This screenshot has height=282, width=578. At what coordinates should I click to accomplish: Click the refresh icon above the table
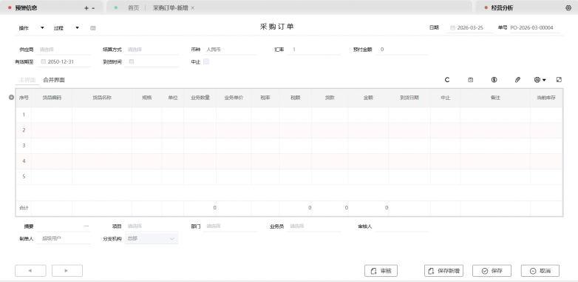point(447,80)
